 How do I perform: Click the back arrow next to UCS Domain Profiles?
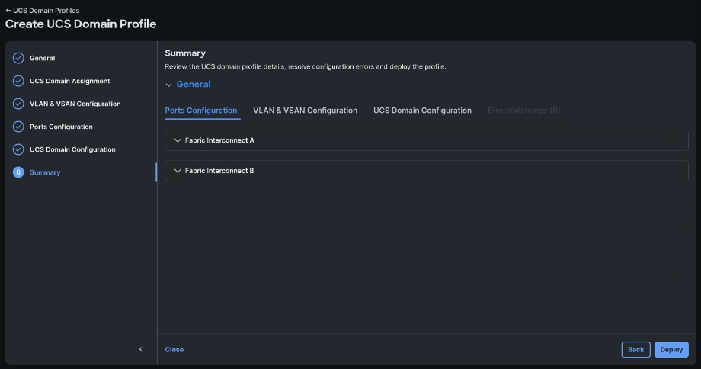8,10
